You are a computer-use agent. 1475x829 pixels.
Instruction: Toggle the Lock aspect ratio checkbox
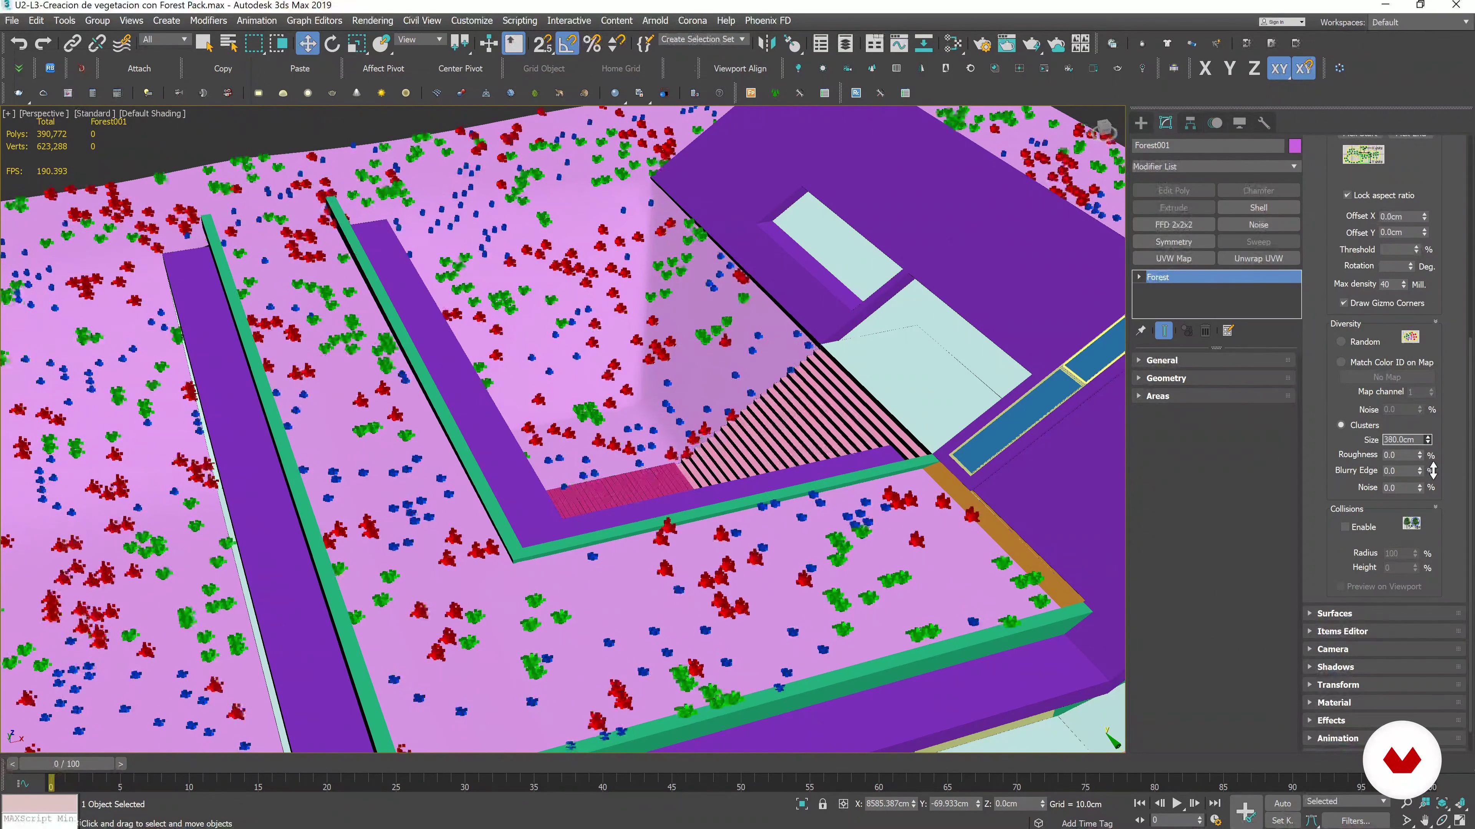coord(1347,195)
